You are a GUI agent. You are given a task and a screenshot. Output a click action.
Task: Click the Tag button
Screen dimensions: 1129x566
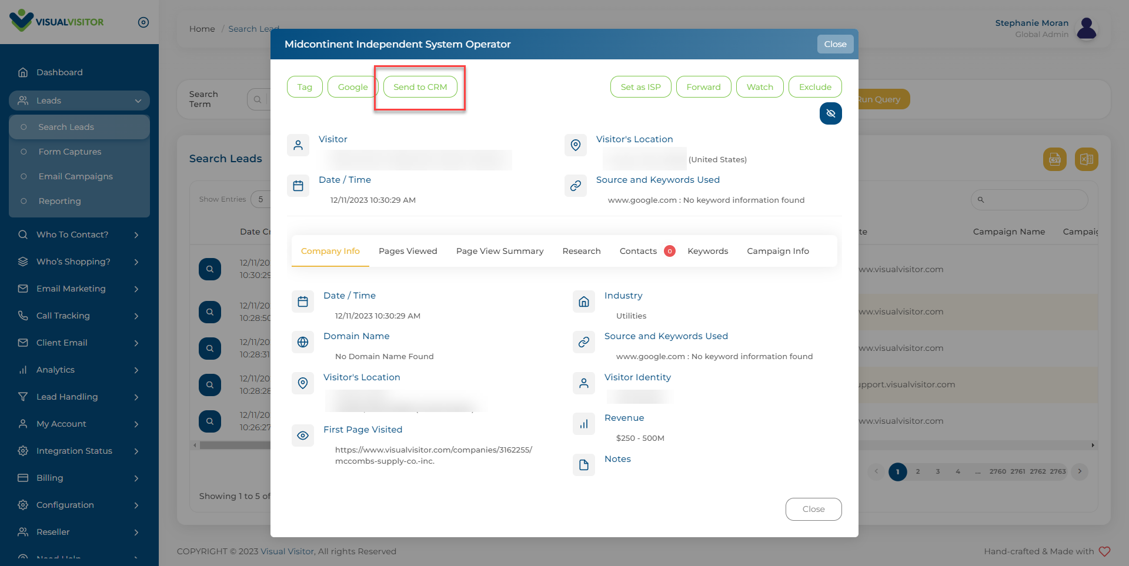coord(305,87)
